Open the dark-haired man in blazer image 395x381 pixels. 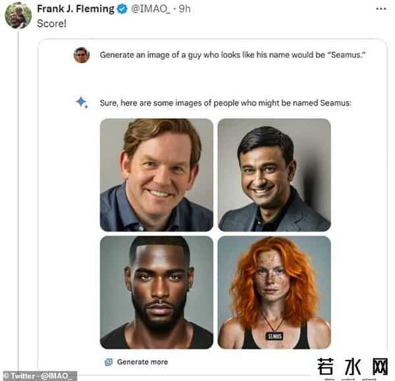274,174
